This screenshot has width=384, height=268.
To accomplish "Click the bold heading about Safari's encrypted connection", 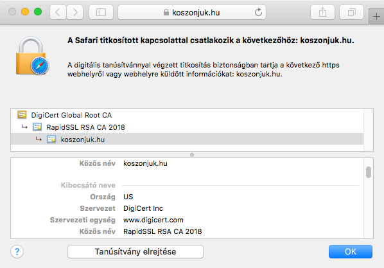I will tap(211, 40).
